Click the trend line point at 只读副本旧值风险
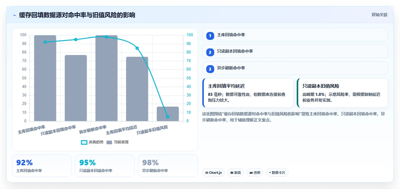Viewport: 400px width, 189px height. pyautogui.click(x=168, y=117)
